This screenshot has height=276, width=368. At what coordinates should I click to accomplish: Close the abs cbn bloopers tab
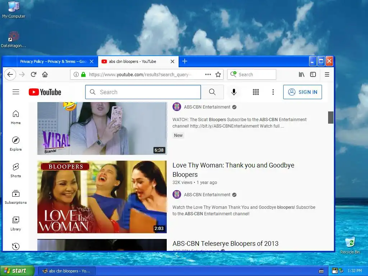(x=172, y=61)
